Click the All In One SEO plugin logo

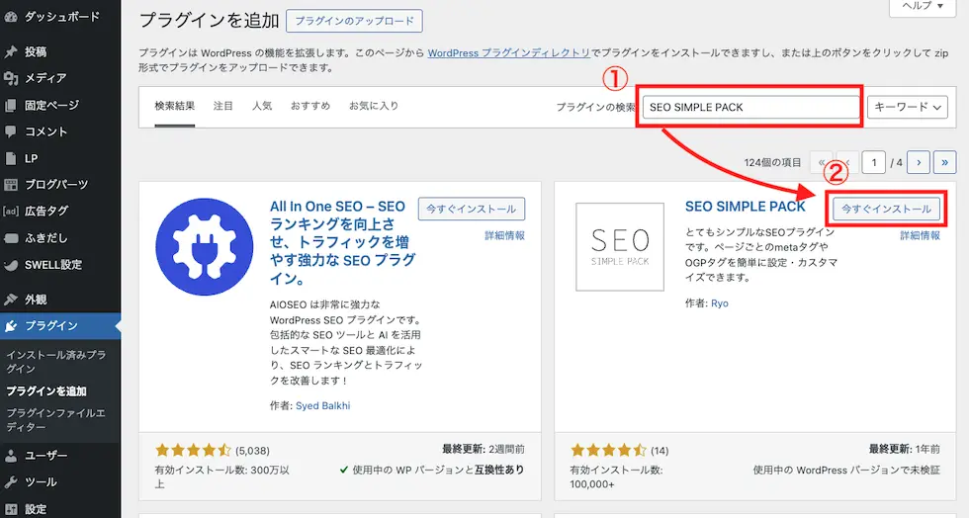tap(204, 246)
